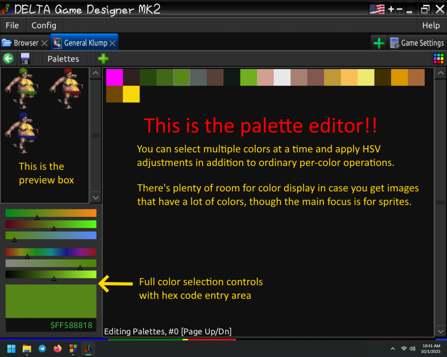Screen dimensions: 447x357
Task: Click the $FF588818 hex code entry area
Action: tap(72, 325)
